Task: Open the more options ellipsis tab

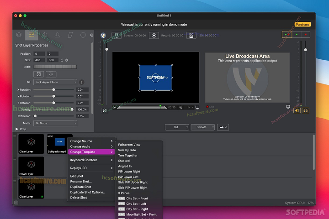Action: point(83,35)
